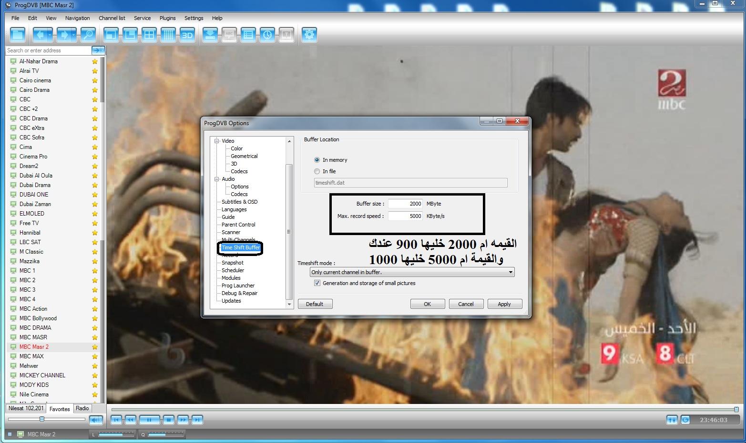Uncheck Generation and storage of small pictures
This screenshot has width=746, height=443.
tap(317, 283)
